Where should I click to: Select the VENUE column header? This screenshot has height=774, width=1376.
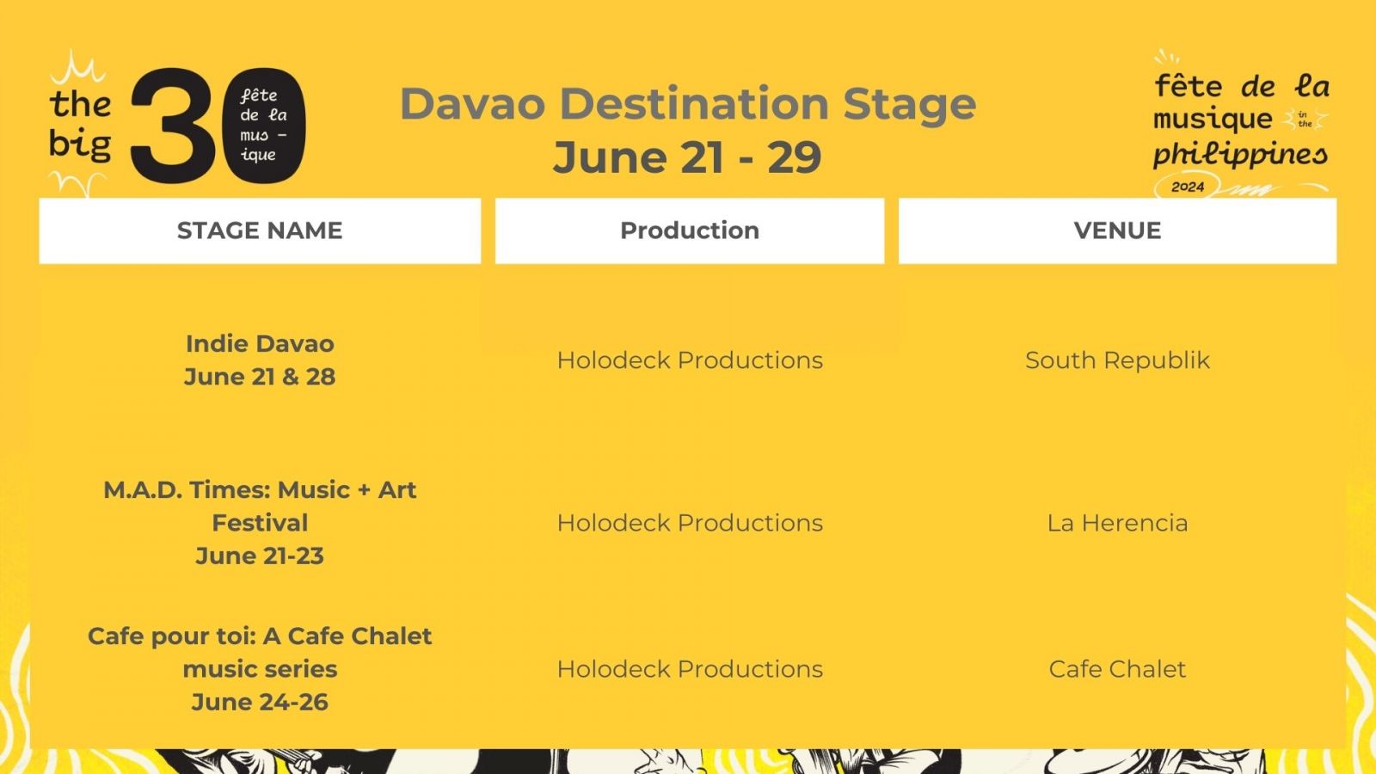(1117, 230)
